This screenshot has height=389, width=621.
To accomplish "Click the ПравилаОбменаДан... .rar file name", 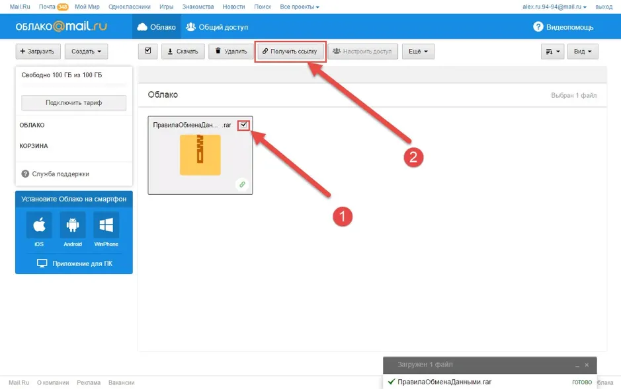I will [x=192, y=125].
